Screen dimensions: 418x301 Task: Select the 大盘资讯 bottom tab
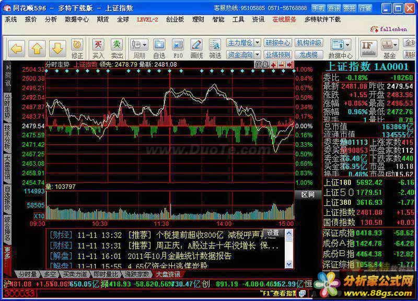[168, 274]
